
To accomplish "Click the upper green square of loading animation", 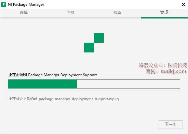I will tap(99, 38).
